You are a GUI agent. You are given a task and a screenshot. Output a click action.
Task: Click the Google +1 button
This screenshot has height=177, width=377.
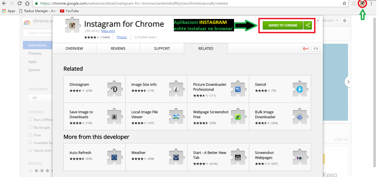[306, 49]
